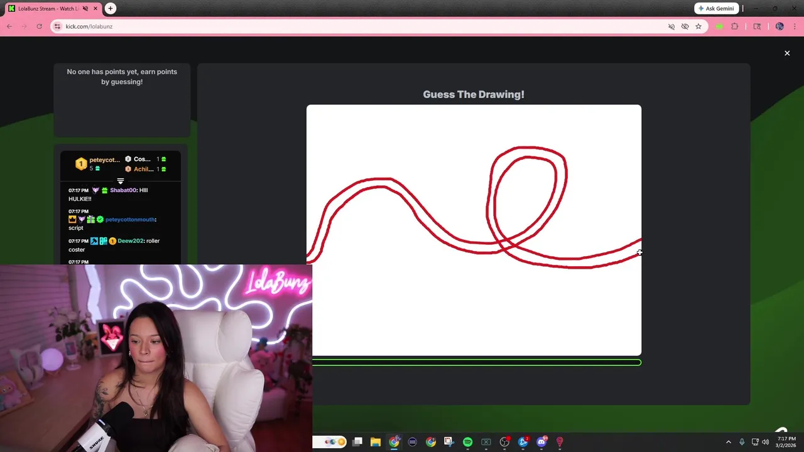Open Discord from the taskbar
804x452 pixels.
[541, 442]
